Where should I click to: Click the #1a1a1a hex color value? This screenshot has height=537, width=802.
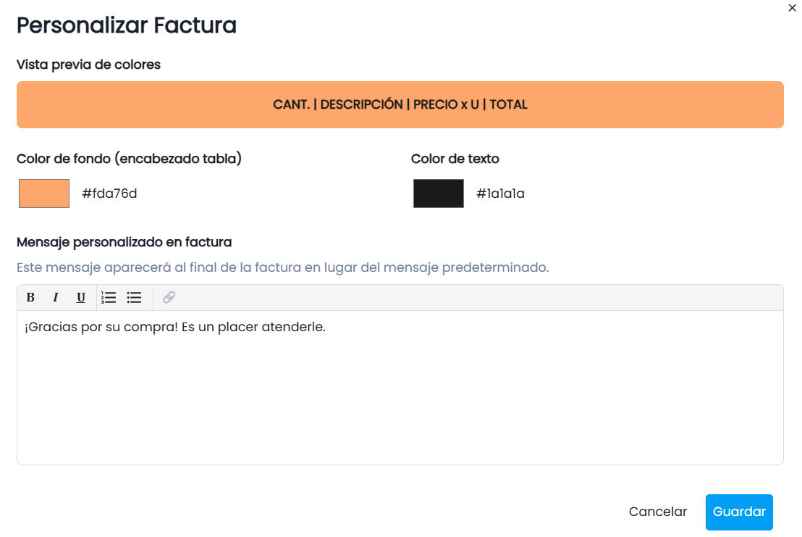(x=500, y=193)
